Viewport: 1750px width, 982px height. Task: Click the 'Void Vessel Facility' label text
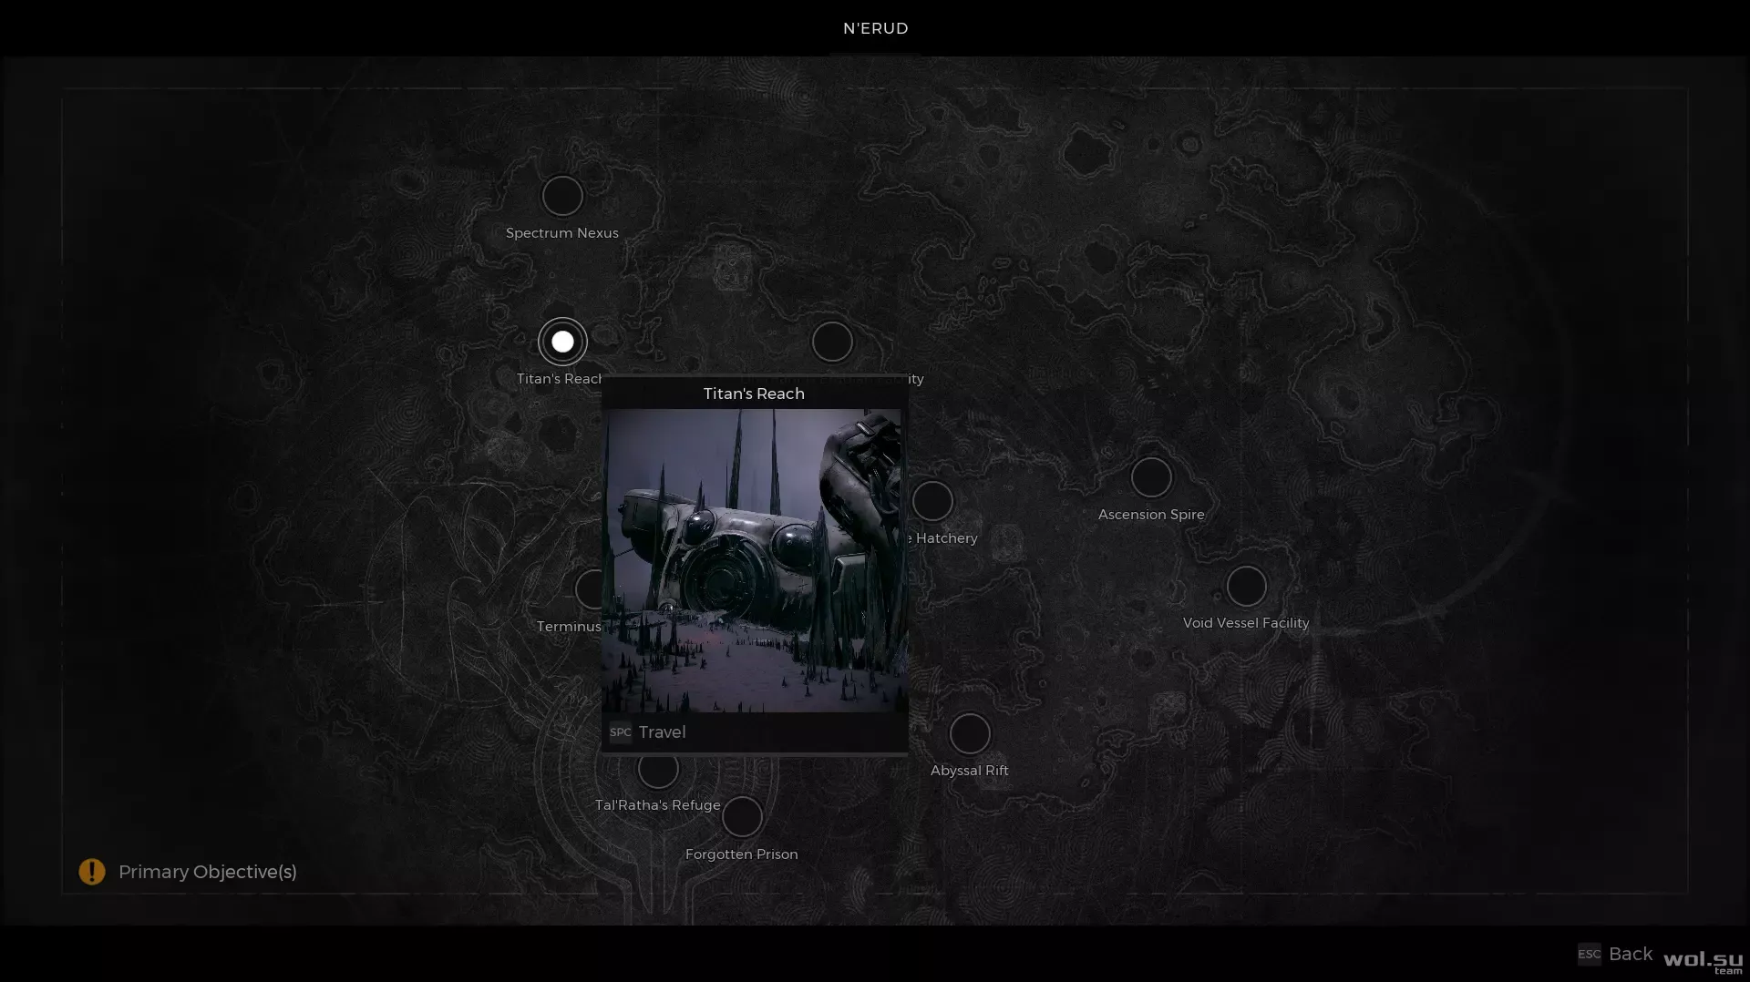coord(1246,623)
